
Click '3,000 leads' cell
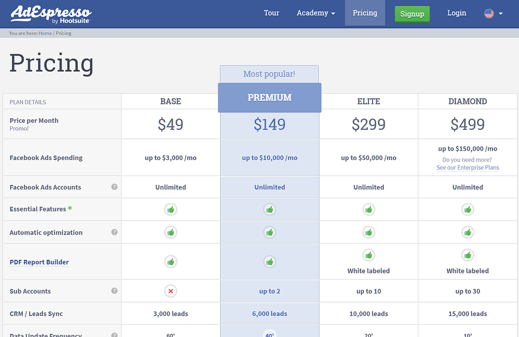click(x=170, y=314)
